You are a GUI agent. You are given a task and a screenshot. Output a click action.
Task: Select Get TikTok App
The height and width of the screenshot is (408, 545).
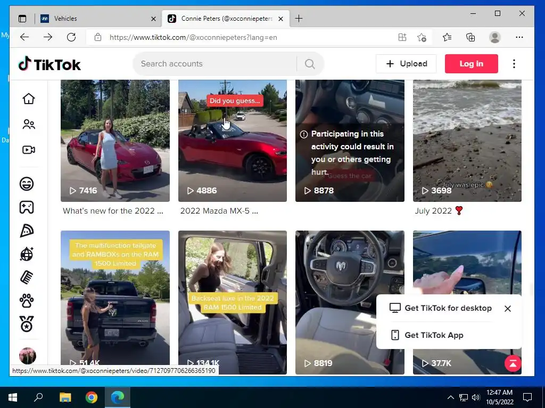click(x=427, y=335)
